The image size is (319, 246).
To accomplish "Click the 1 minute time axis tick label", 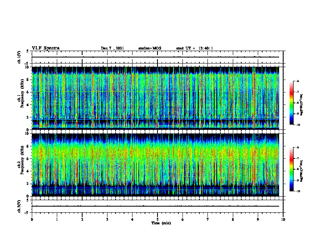I will 57,219.
